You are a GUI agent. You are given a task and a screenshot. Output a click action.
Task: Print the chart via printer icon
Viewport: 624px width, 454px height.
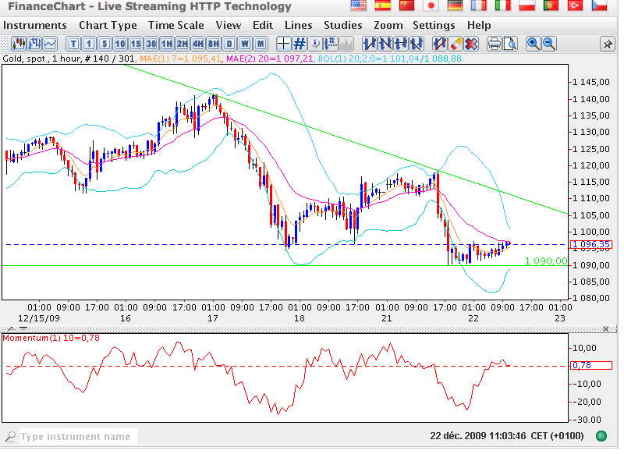pos(493,43)
